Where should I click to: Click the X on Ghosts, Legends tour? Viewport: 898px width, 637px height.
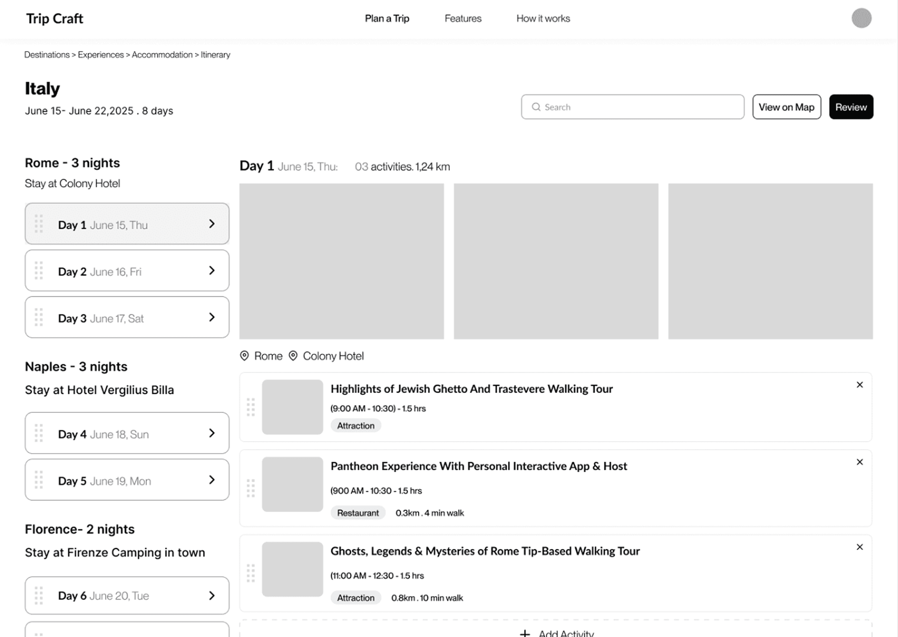click(860, 547)
